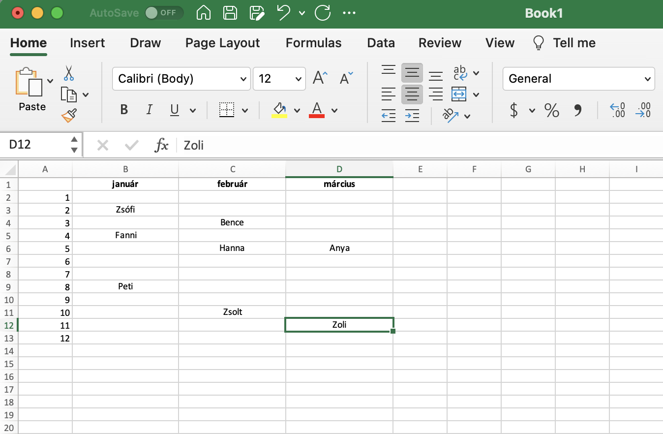Open the General number format dropdown

[578, 79]
